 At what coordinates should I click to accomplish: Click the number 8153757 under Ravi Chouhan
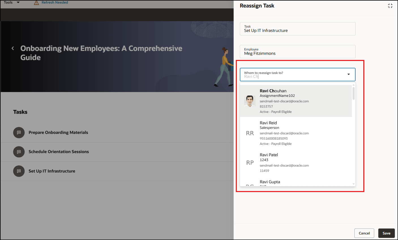click(266, 106)
